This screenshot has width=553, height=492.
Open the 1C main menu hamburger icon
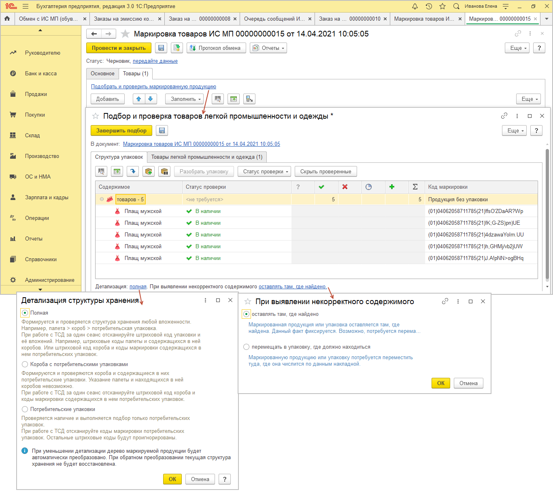[x=26, y=6]
